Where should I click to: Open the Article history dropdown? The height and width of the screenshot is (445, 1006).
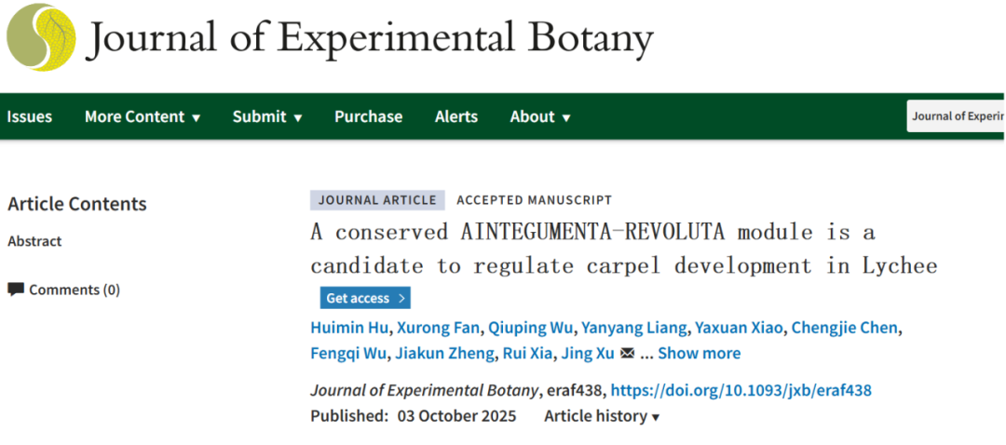pos(602,416)
